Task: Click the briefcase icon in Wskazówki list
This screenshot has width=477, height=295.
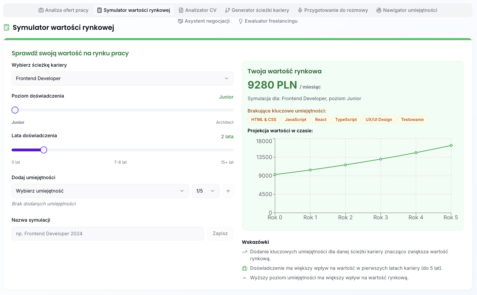Action: [245, 268]
